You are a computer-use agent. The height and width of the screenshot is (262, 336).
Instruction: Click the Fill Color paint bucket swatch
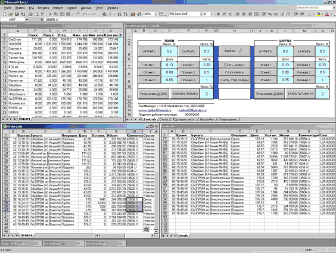[319, 14]
